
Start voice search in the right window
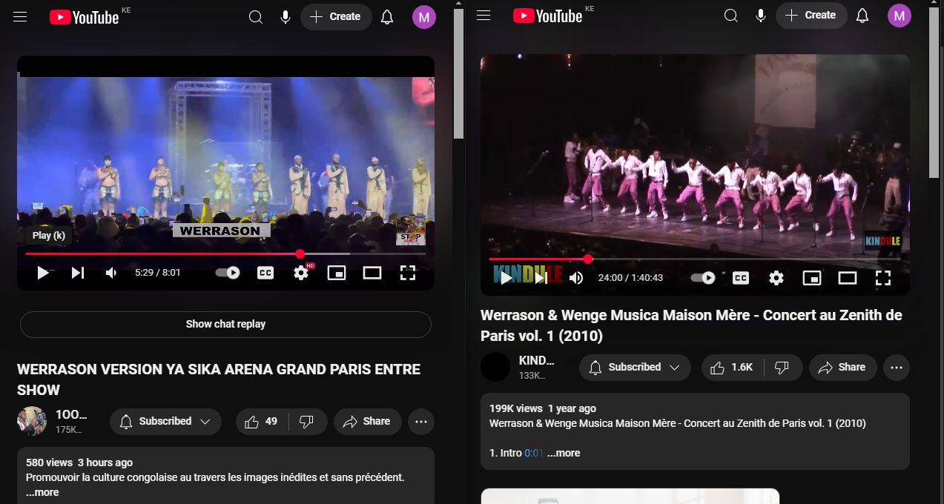tap(761, 15)
